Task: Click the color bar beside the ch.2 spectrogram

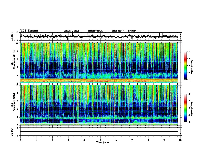Action: 186,108
